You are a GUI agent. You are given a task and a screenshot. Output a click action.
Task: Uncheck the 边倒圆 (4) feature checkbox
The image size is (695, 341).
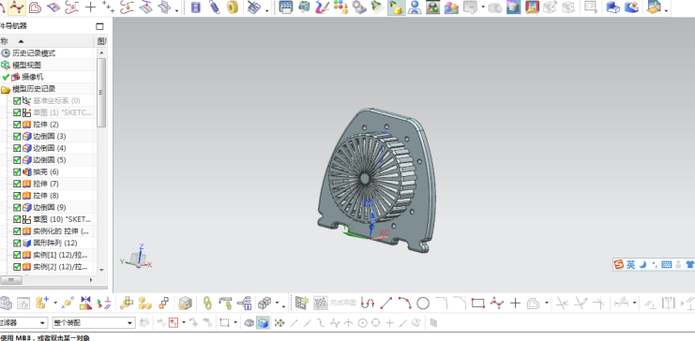pos(17,148)
